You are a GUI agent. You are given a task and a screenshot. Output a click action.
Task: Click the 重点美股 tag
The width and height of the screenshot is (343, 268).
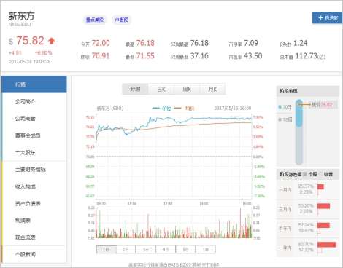pyautogui.click(x=95, y=20)
